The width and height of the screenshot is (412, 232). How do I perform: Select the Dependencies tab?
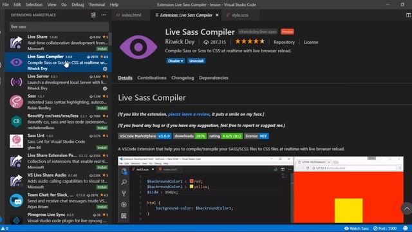[x=214, y=78]
